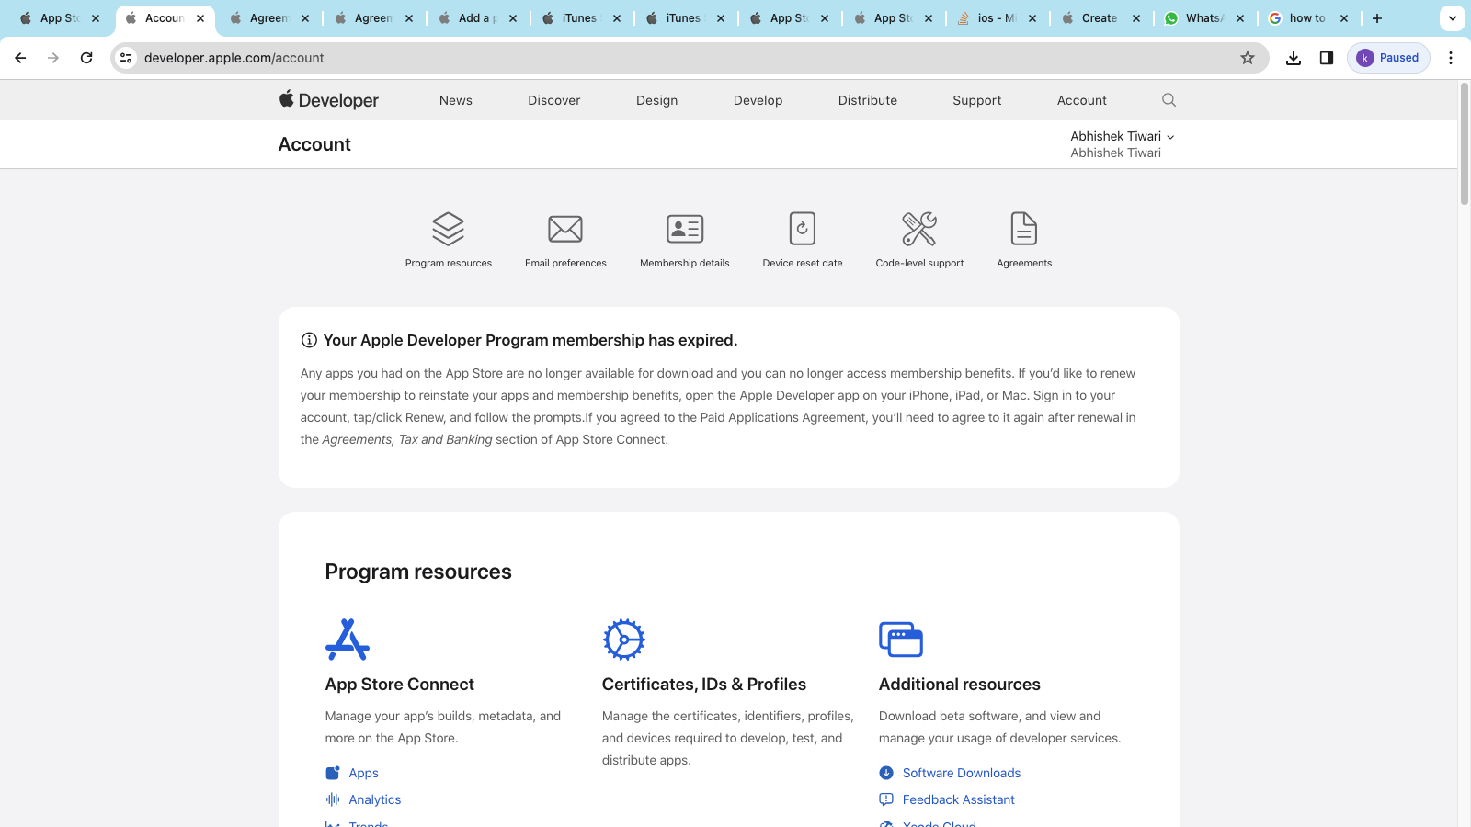Open the tab list dropdown arrow
1471x827 pixels.
[x=1452, y=18]
